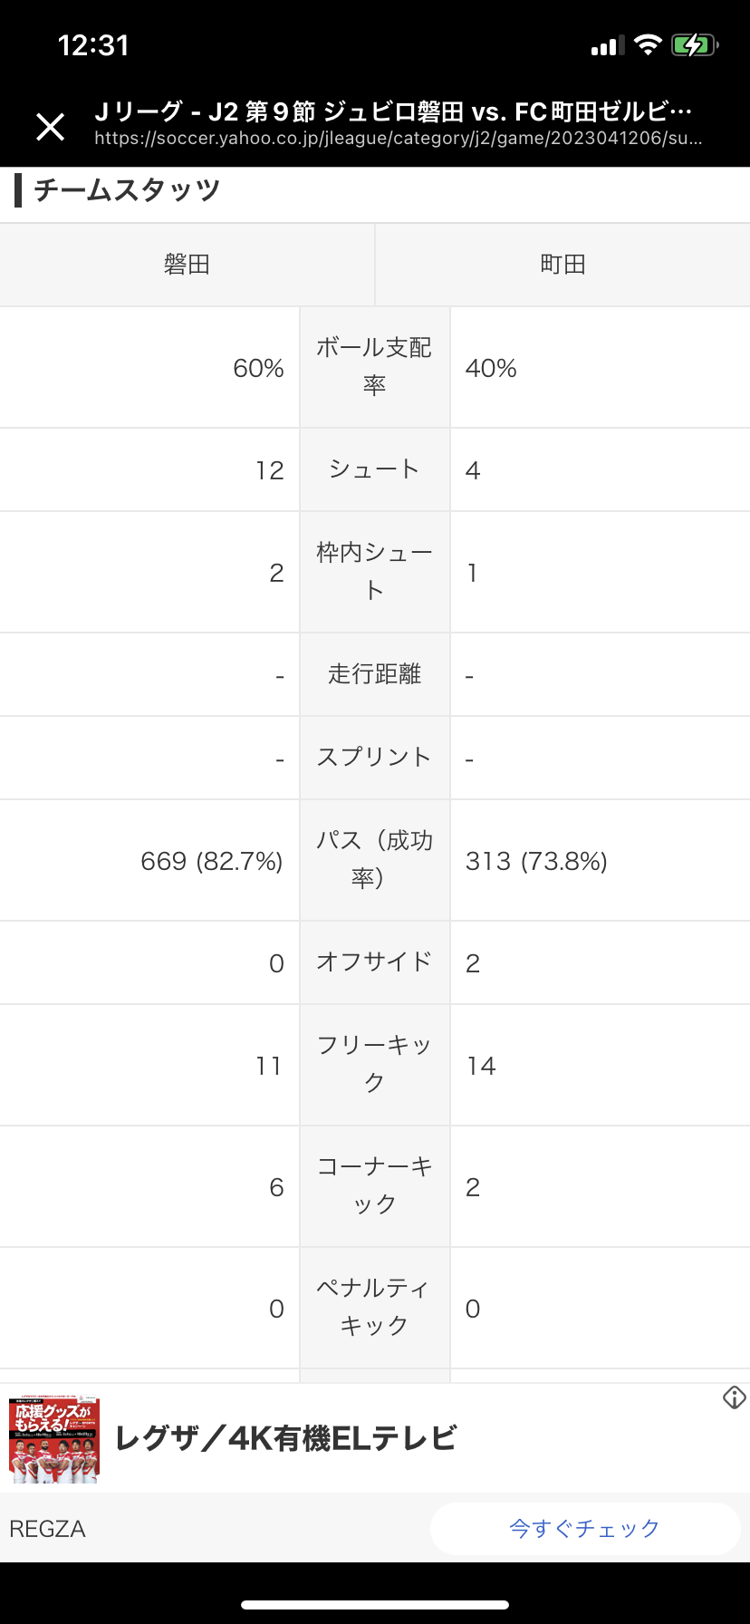Viewport: 750px width, 1624px height.
Task: Tap the 今すぐチェック button
Action: pos(585,1529)
